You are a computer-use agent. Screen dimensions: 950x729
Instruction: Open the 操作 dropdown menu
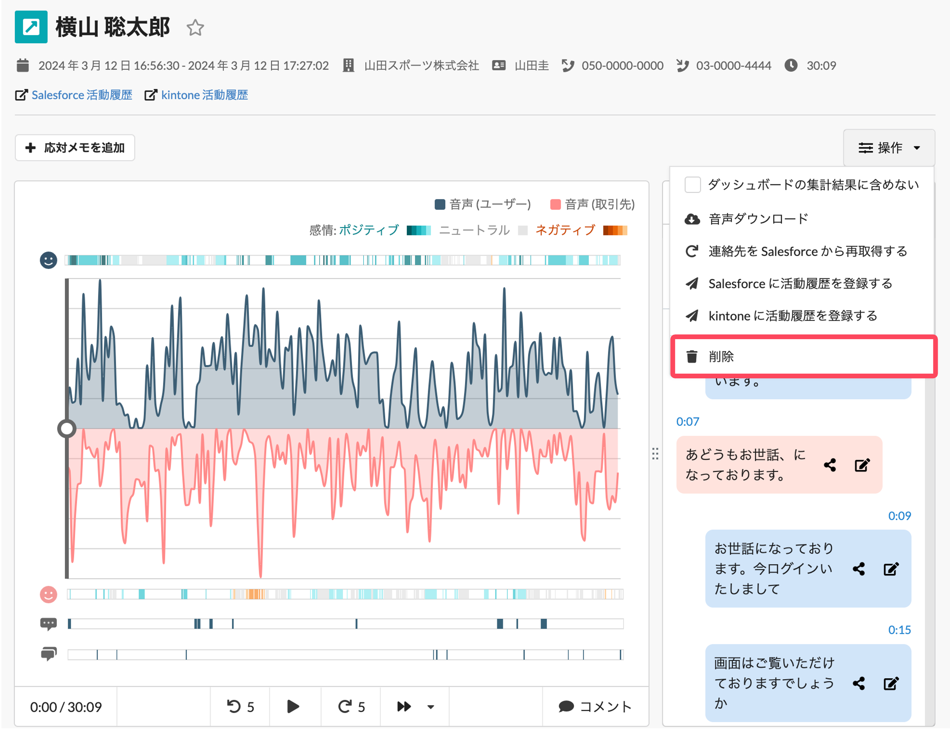(x=889, y=148)
